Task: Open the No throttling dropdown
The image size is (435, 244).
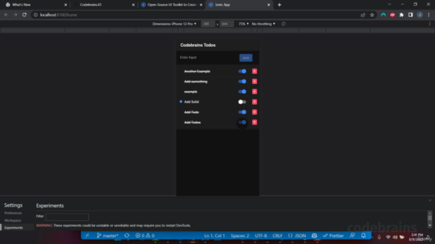Action: (264, 24)
